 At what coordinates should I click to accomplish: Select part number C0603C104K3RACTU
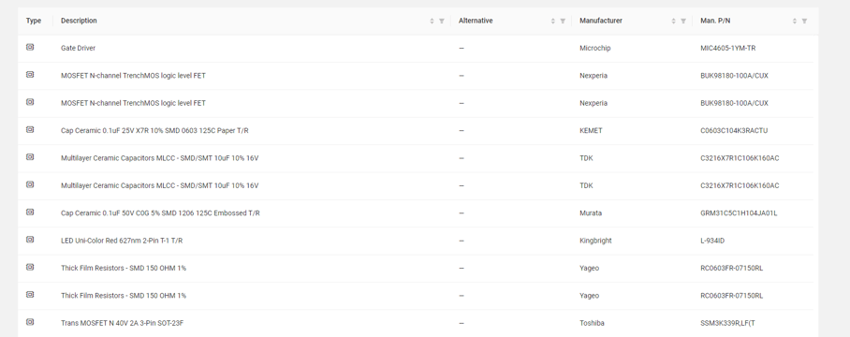coord(734,130)
